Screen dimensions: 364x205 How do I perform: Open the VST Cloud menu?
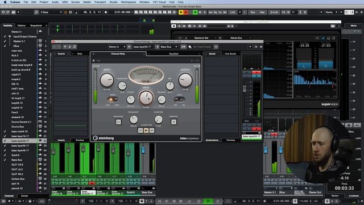pos(159,2)
